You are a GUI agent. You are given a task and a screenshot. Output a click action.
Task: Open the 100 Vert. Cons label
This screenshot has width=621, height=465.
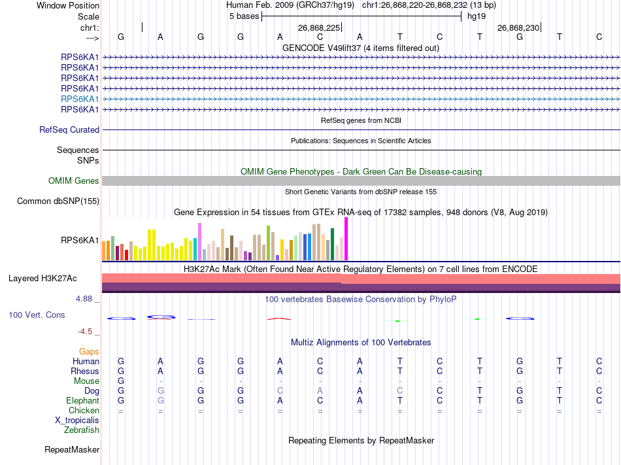[37, 315]
